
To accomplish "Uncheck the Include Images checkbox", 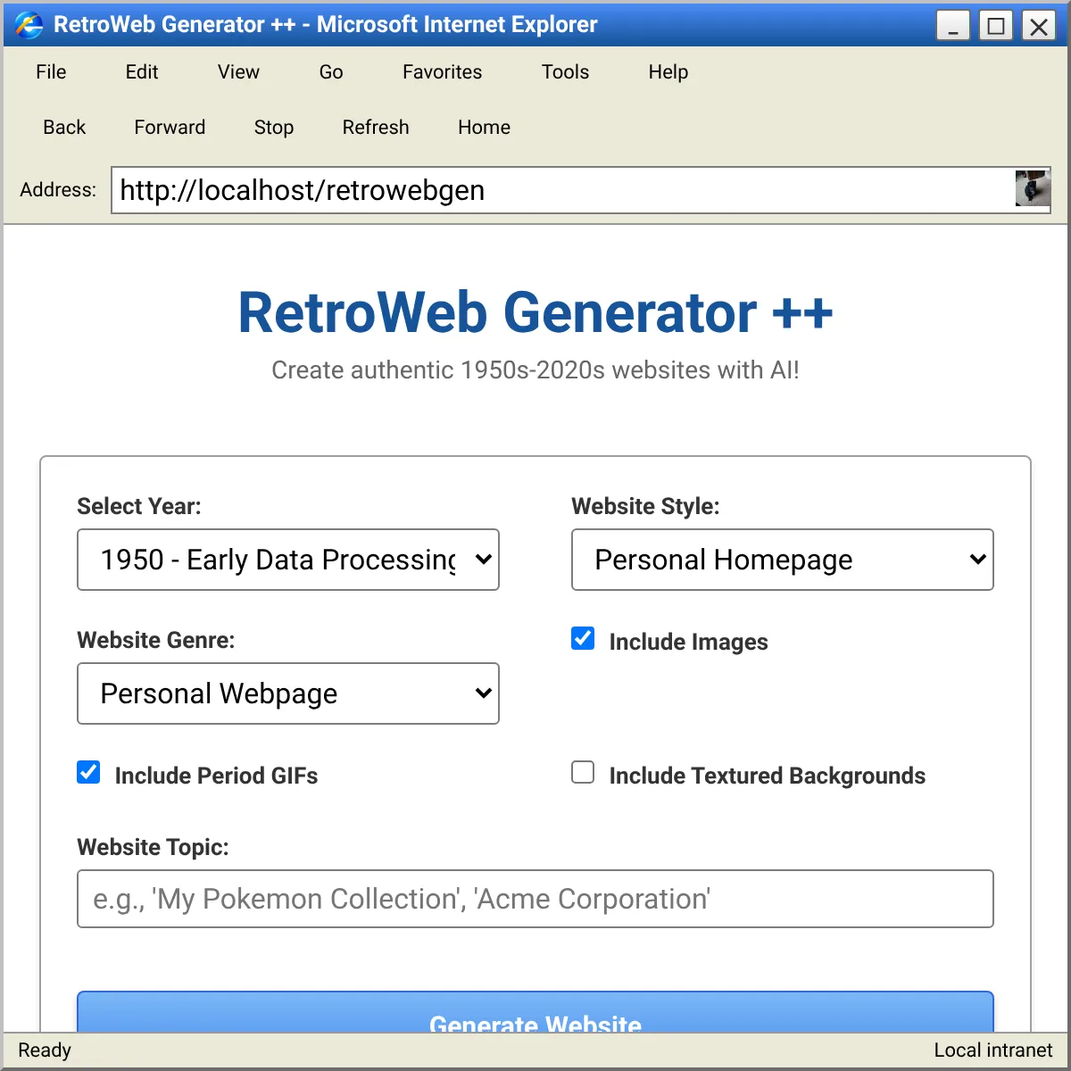I will (583, 638).
